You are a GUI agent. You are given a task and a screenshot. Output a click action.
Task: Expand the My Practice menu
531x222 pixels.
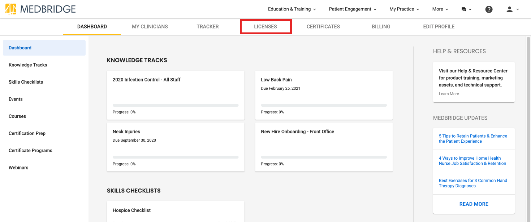404,9
